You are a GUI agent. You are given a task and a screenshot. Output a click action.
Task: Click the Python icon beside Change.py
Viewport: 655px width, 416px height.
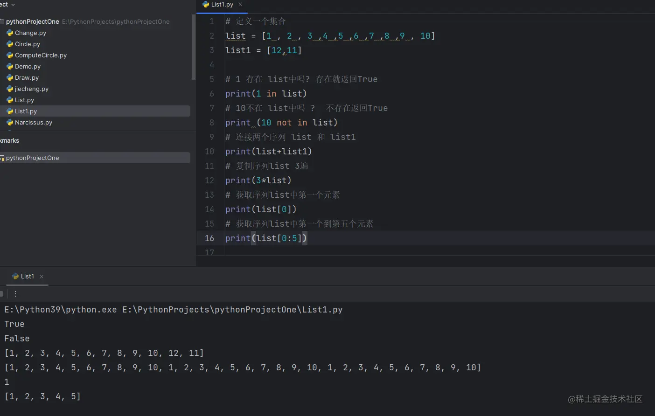pos(10,33)
